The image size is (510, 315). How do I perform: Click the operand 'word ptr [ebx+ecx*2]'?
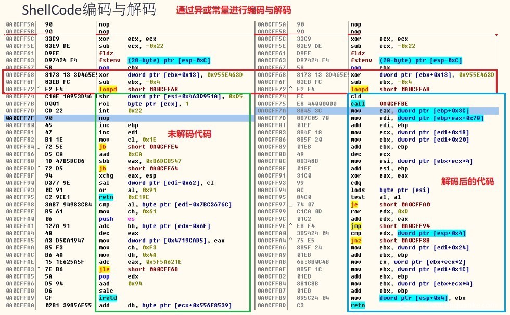click(x=430, y=262)
